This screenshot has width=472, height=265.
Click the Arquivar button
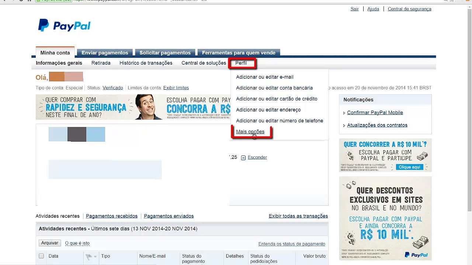[50, 243]
